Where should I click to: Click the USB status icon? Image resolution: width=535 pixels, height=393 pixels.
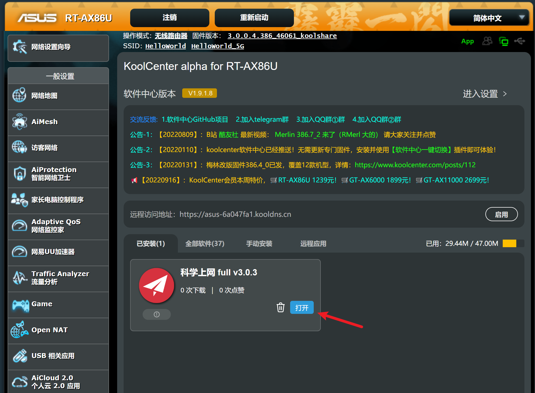[x=520, y=41]
